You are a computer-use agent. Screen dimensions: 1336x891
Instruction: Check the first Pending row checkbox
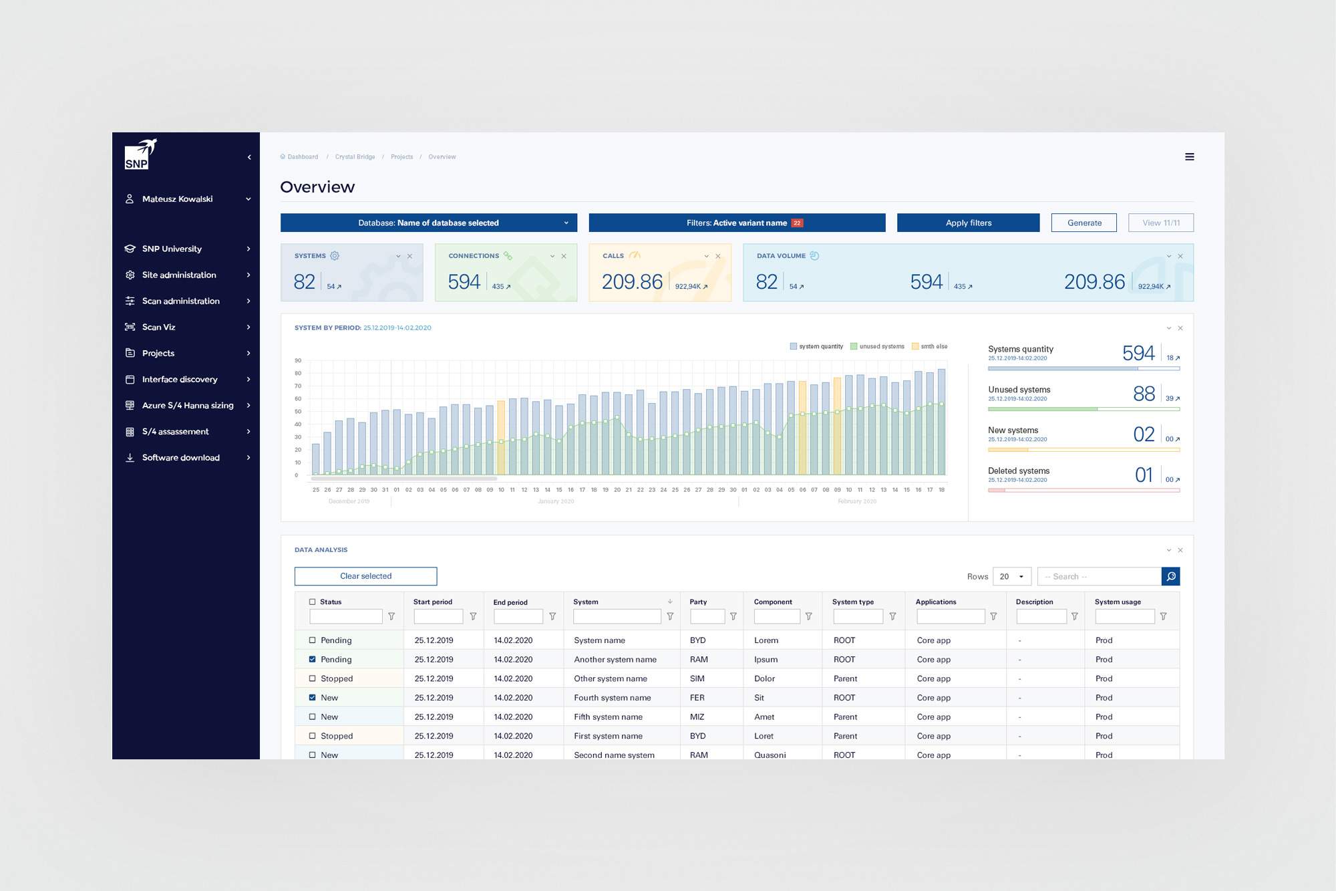(x=312, y=640)
